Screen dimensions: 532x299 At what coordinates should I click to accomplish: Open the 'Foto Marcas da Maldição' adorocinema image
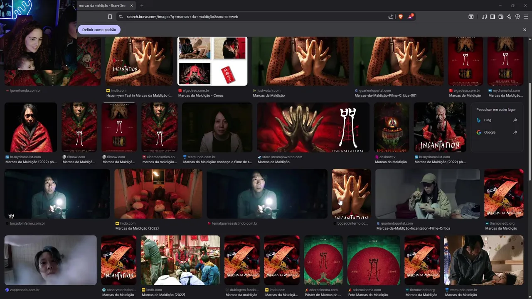click(374, 260)
